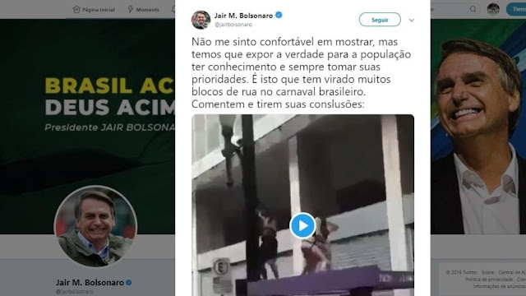The image size is (526, 296).
Task: Click the verified badge beside profile name
Action: pyautogui.click(x=128, y=283)
